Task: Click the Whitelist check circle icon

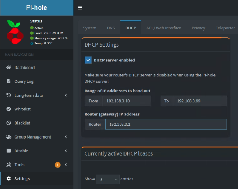Action: [9, 109]
